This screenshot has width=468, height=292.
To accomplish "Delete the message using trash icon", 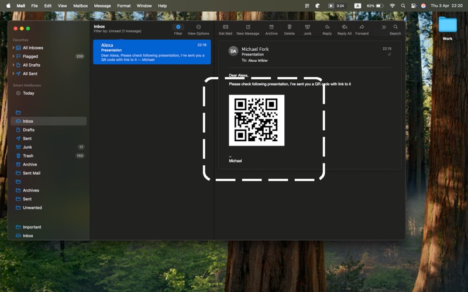I will pyautogui.click(x=289, y=27).
